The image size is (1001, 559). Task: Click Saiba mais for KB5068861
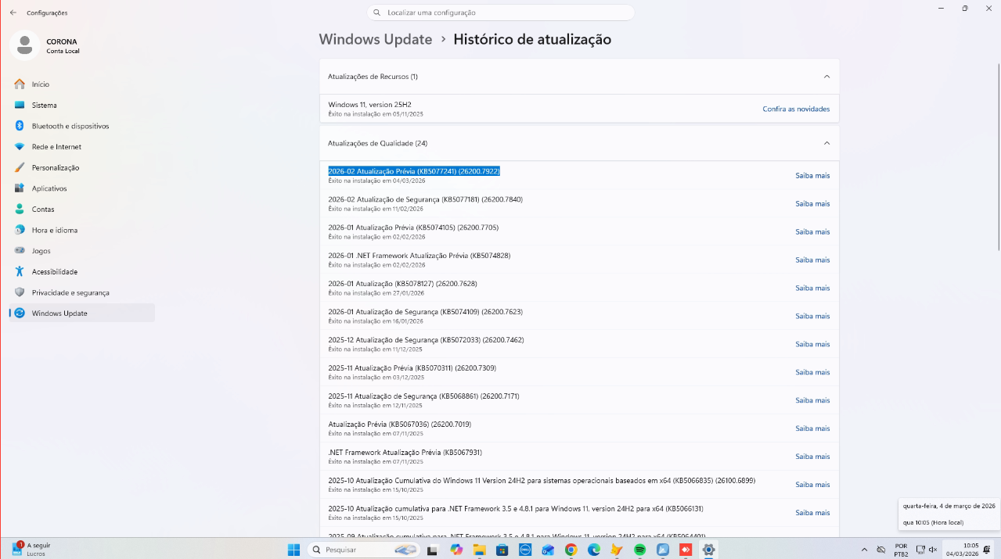[x=812, y=400]
